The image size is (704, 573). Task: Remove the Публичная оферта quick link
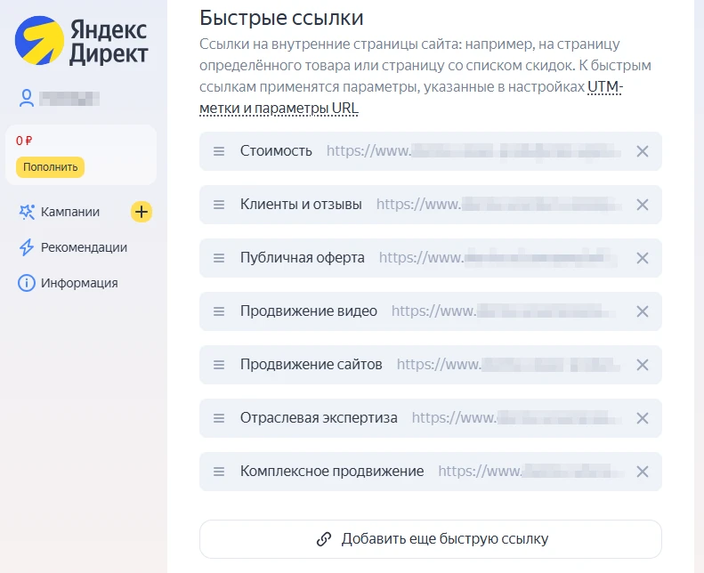point(643,258)
